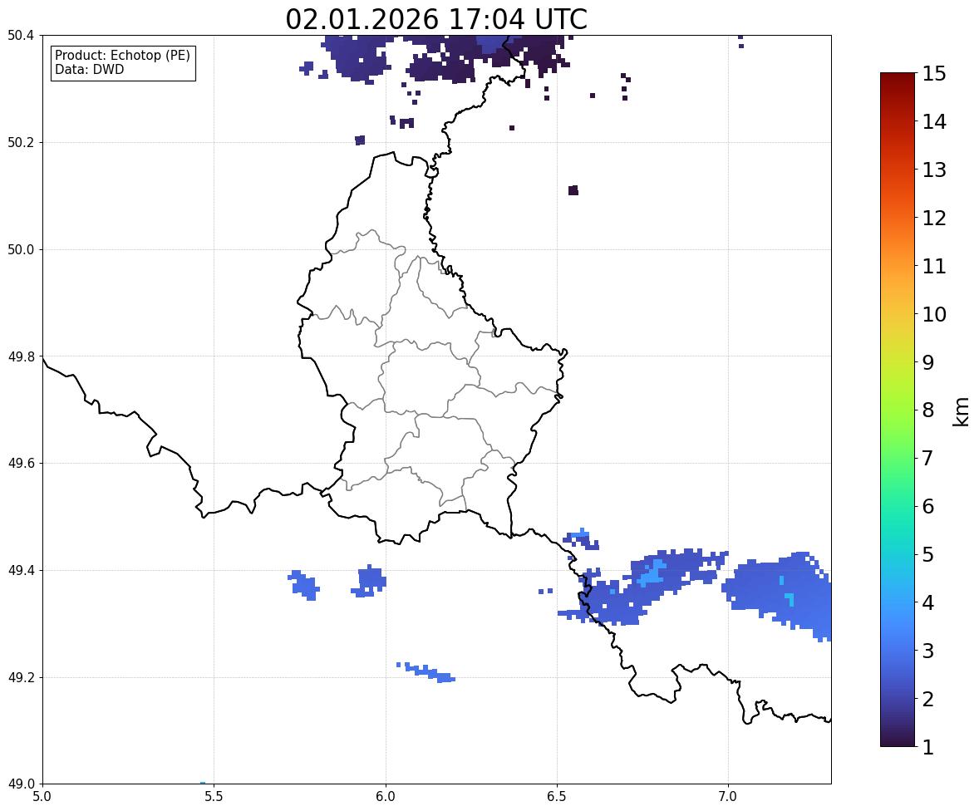
Task: Click the blue echo patch near 49.37N 5.77E
Action: click(304, 585)
